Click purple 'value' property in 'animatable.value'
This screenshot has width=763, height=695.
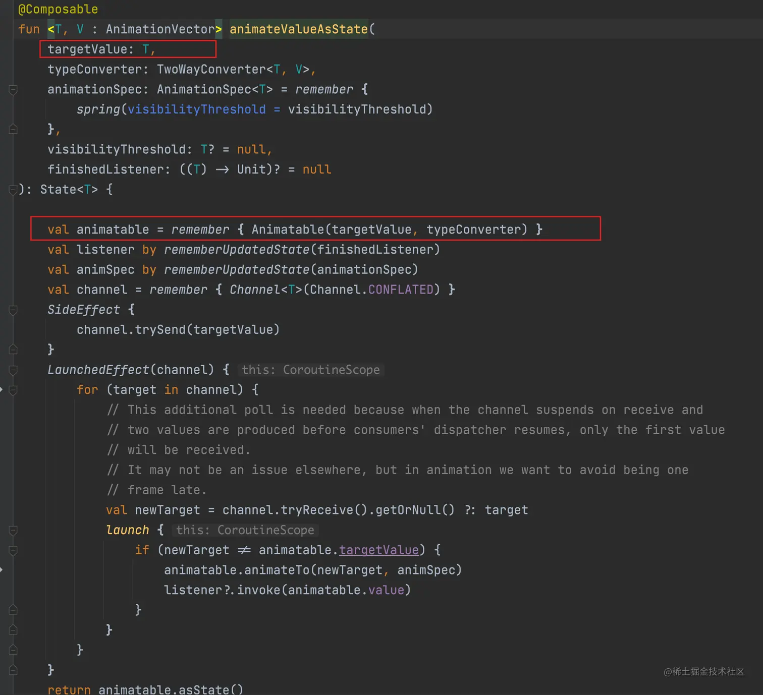(x=386, y=590)
